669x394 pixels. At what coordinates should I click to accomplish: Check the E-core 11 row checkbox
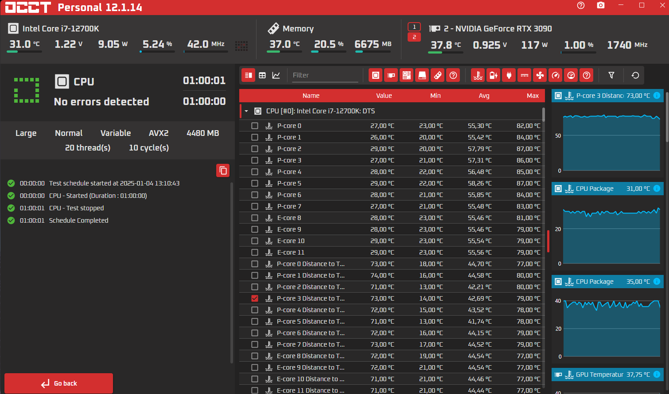pos(255,252)
